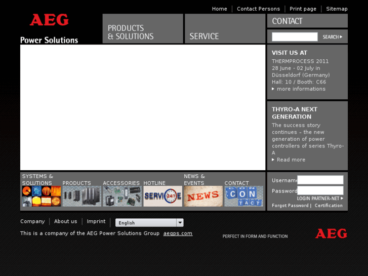Click LOGIN PARTNER-NET button
Viewport: 368px width, 276px height.
320,199
